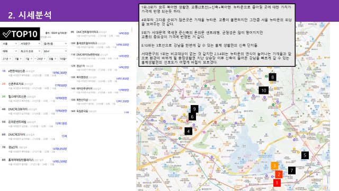
Task: Select rank 2 apartment 신촌푸르지오
Action: (x=16, y=84)
